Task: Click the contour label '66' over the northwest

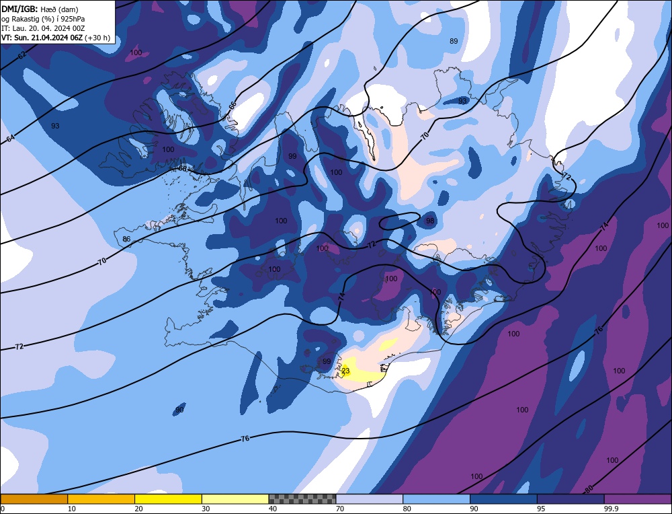Action: (x=233, y=106)
